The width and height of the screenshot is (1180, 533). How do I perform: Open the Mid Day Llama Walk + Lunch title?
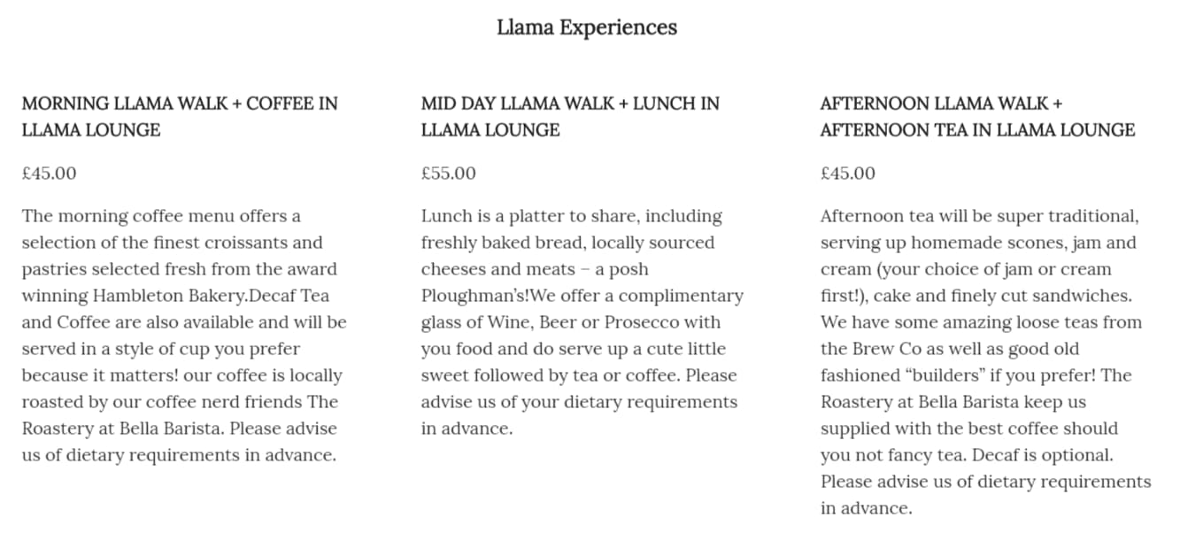click(x=570, y=116)
